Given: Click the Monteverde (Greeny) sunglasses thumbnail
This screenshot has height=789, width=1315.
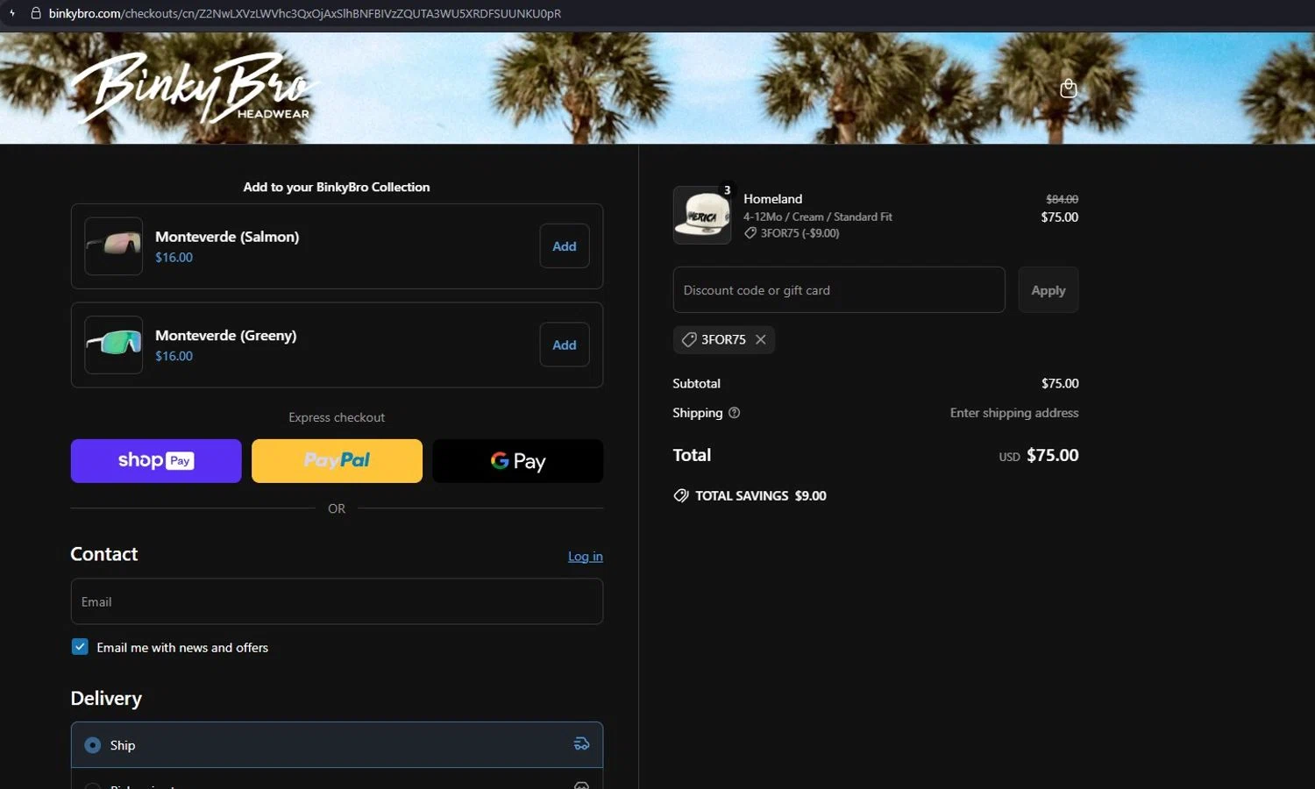Looking at the screenshot, I should (114, 345).
